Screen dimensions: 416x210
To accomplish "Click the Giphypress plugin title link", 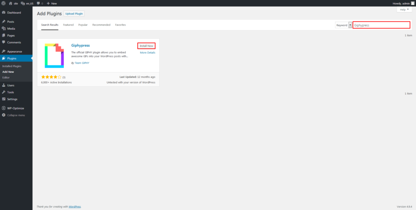I will 80,45.
